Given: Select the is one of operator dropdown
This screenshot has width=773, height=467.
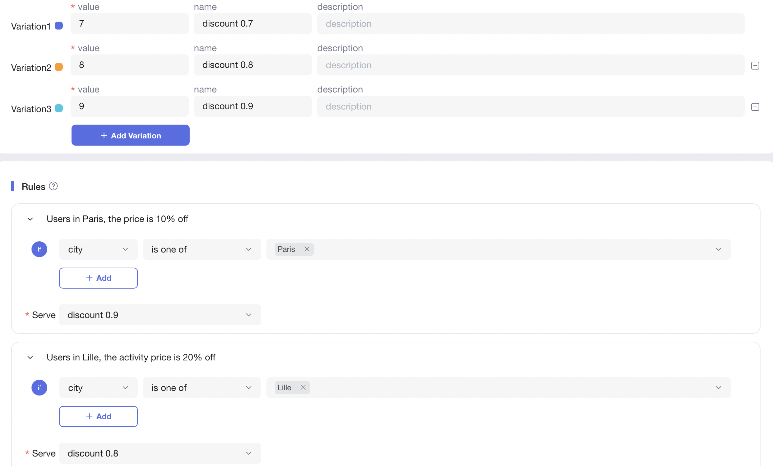Looking at the screenshot, I should [x=201, y=249].
